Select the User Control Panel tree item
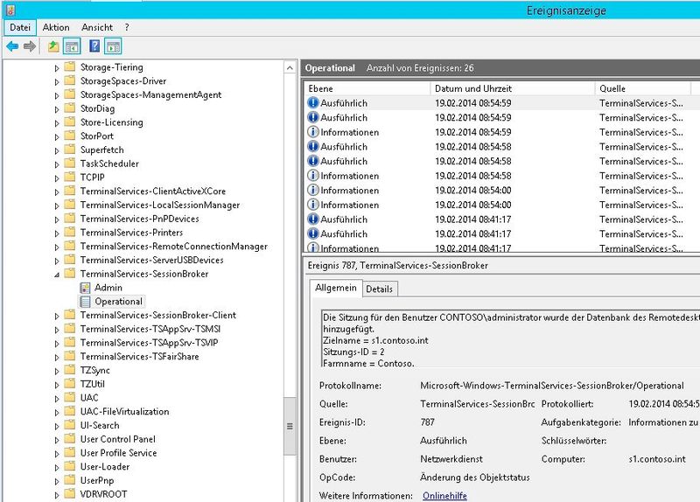The height and width of the screenshot is (502, 700). (118, 439)
